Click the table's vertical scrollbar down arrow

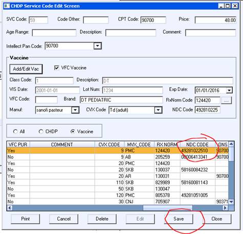tap(231, 202)
